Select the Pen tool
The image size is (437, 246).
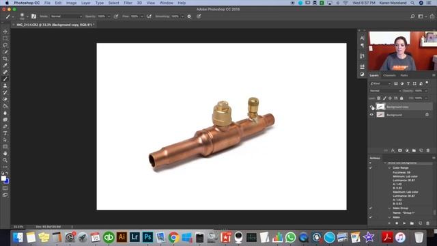[5, 126]
